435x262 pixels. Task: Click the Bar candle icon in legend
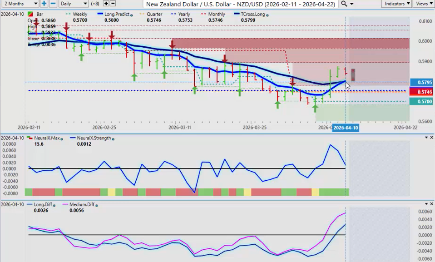pos(30,15)
